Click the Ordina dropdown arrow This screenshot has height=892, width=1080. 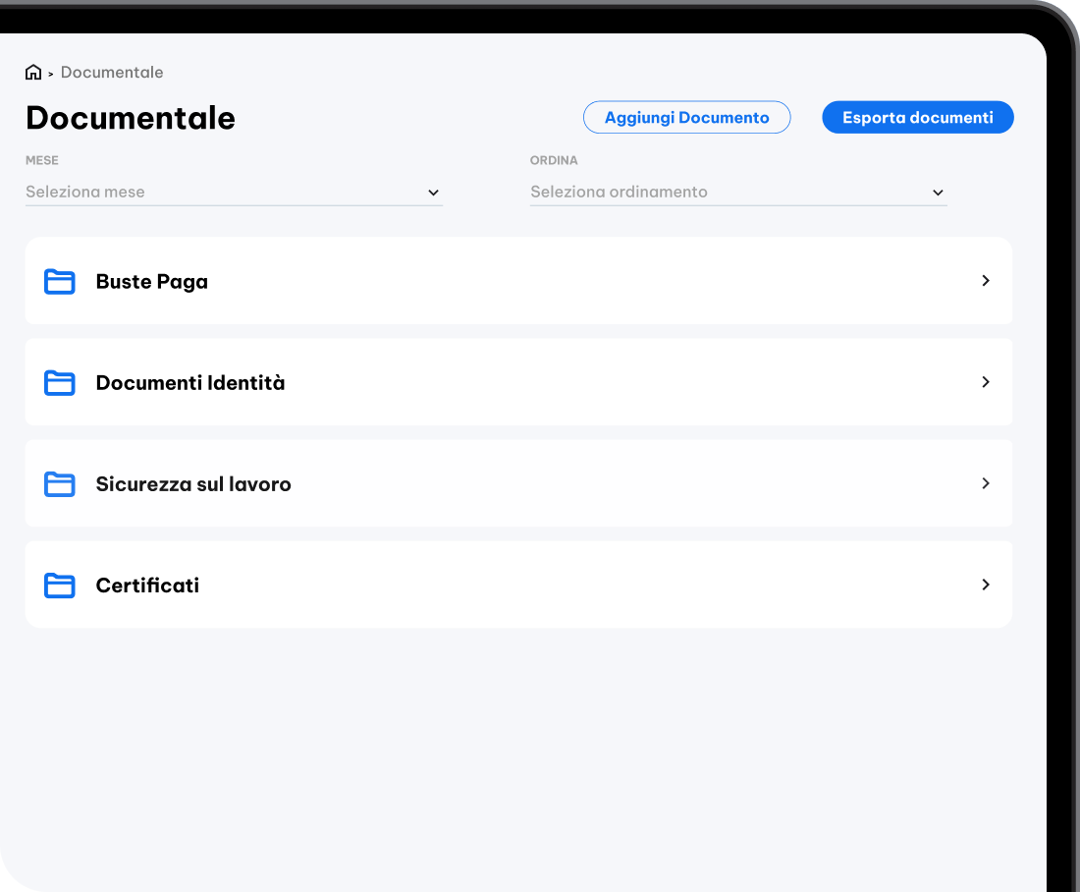tap(938, 193)
